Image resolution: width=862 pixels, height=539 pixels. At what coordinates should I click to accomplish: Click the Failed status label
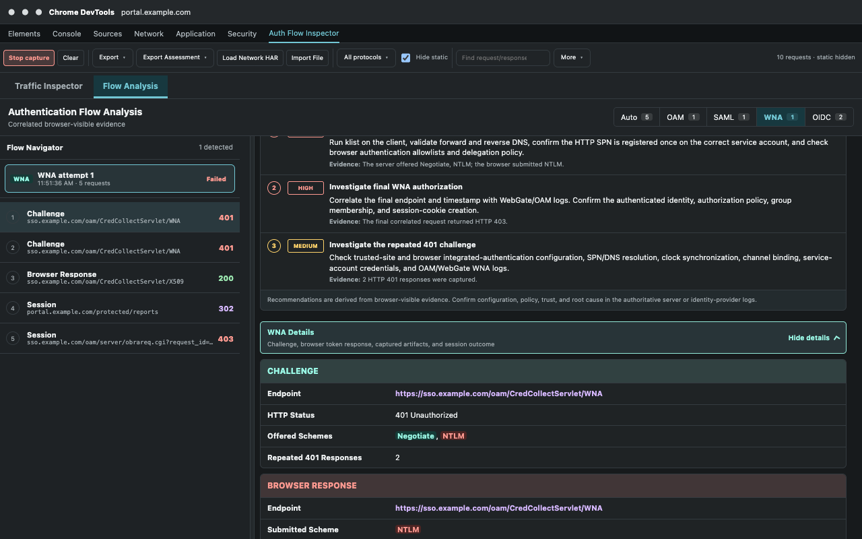point(216,179)
